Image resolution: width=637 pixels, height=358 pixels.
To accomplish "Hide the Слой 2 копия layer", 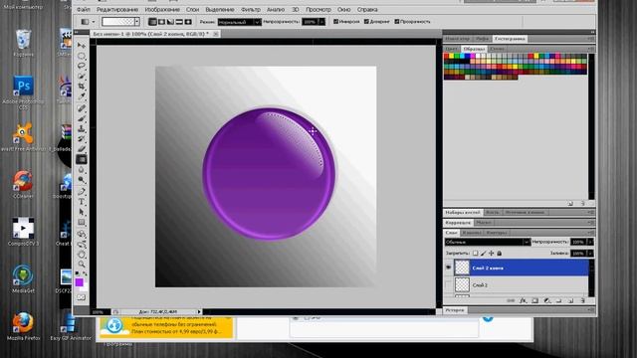I will tap(449, 268).
